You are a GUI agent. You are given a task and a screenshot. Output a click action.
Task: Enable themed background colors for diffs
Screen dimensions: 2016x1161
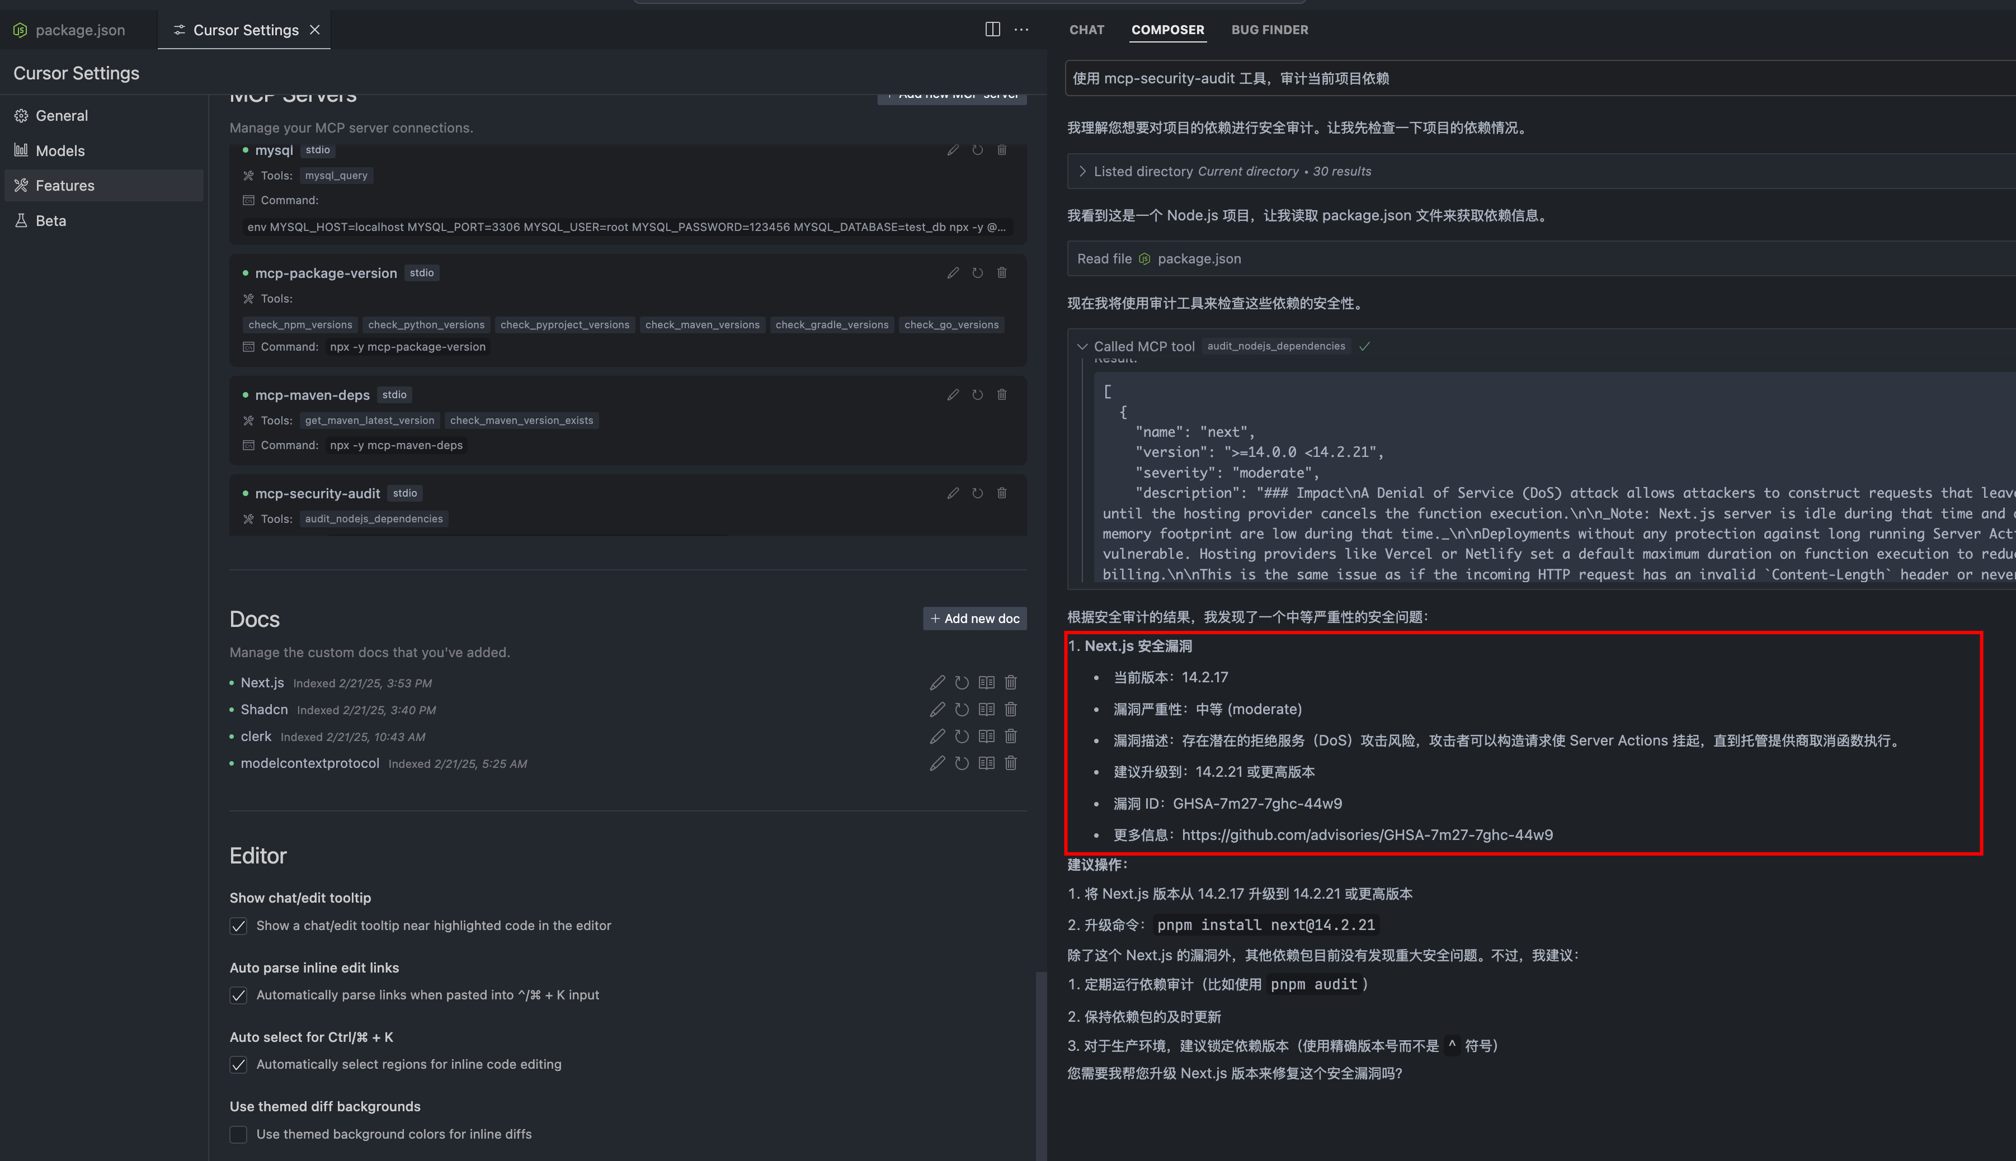click(x=238, y=1134)
